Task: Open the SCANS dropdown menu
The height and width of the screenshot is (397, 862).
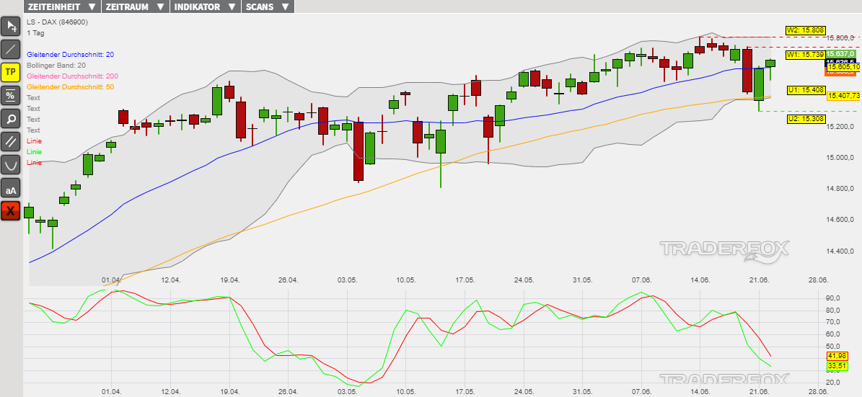Action: coord(268,6)
